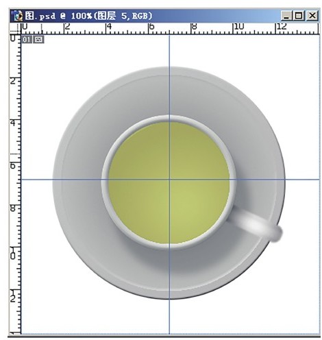Select the slice number 01 badge

pyautogui.click(x=26, y=40)
